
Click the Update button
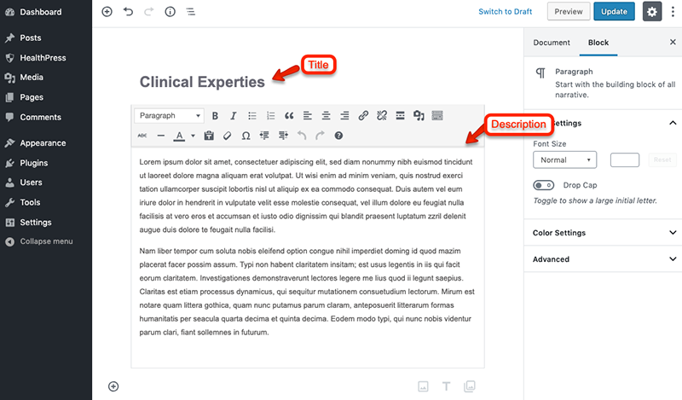pyautogui.click(x=614, y=12)
